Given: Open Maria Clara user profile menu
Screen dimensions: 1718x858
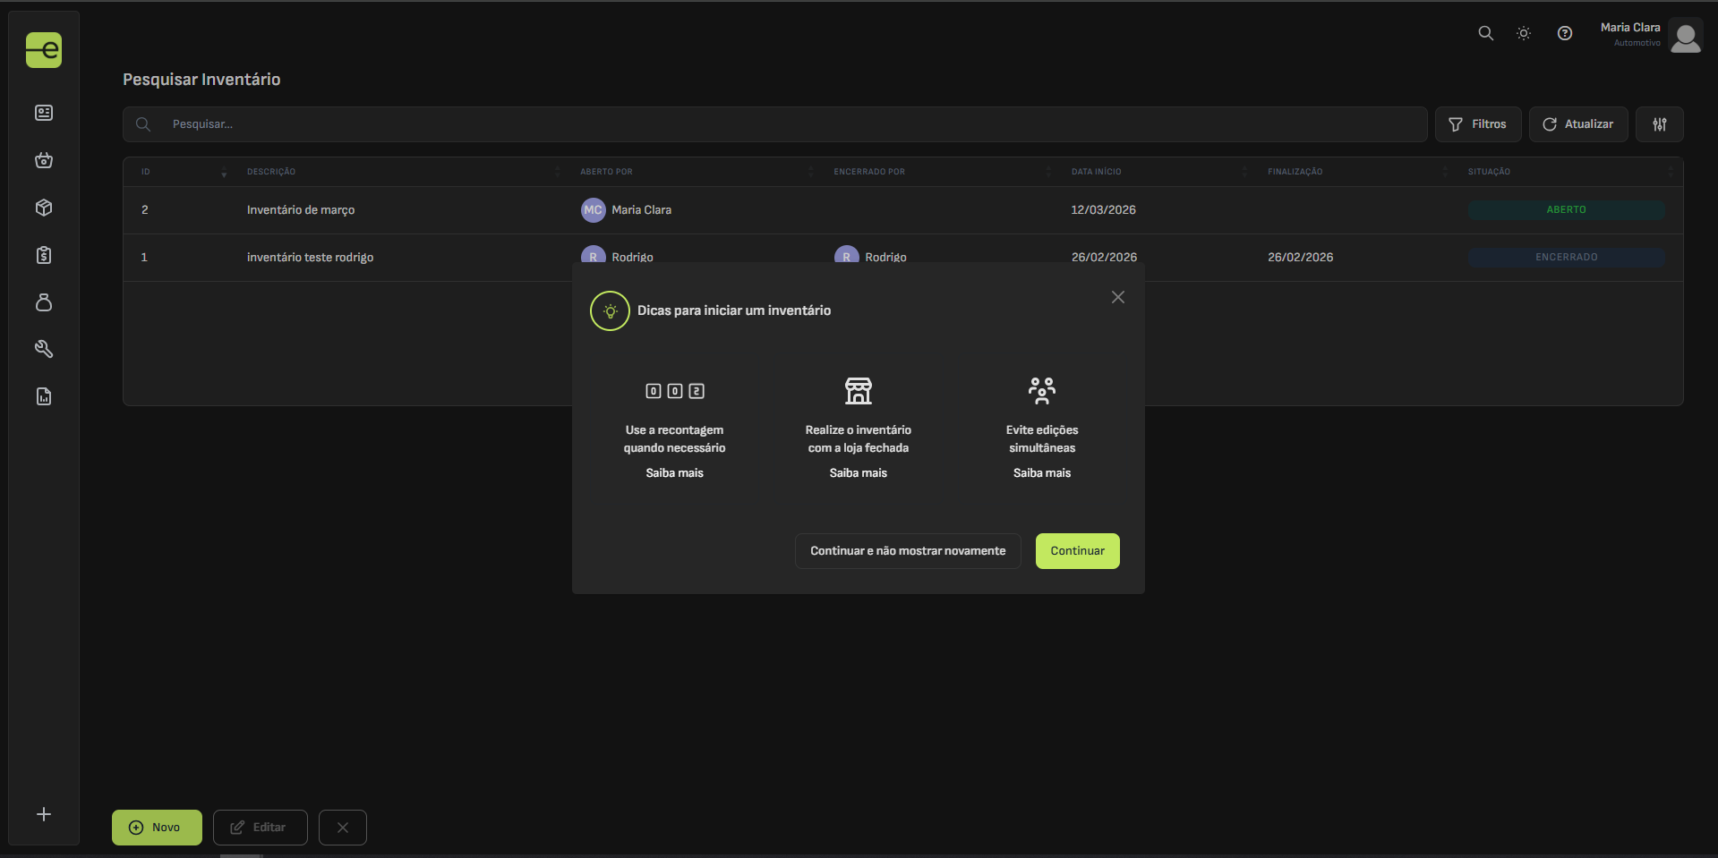Looking at the screenshot, I should pyautogui.click(x=1650, y=36).
